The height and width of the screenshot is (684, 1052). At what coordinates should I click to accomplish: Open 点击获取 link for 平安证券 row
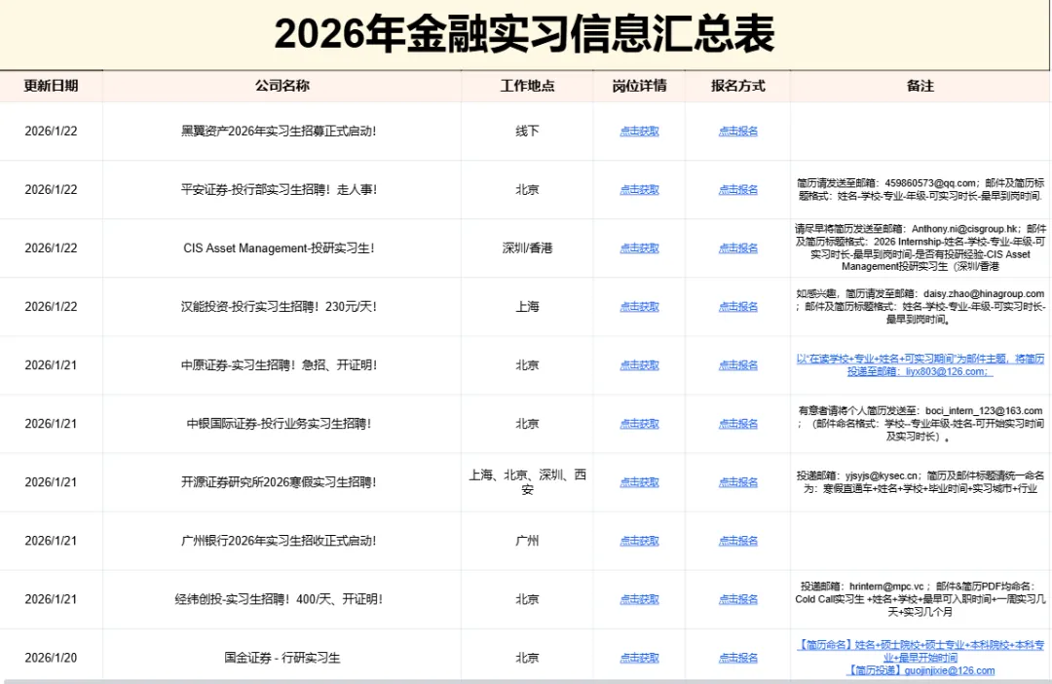click(639, 190)
